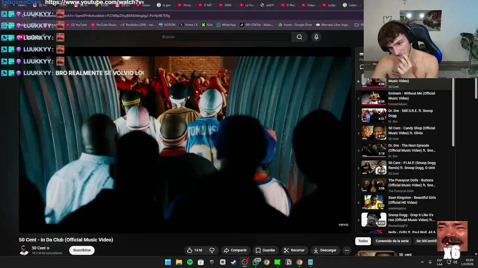Open the Kick app from the taskbar
478x268 pixels.
click(277, 262)
